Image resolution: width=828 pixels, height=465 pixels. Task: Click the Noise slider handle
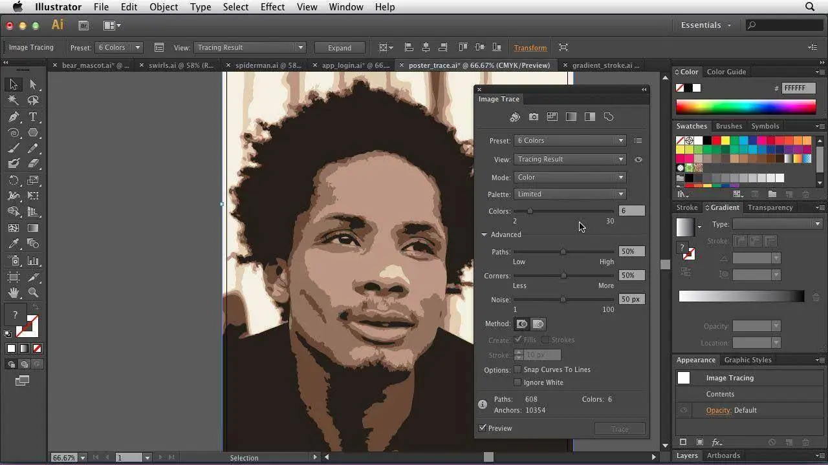pyautogui.click(x=563, y=300)
